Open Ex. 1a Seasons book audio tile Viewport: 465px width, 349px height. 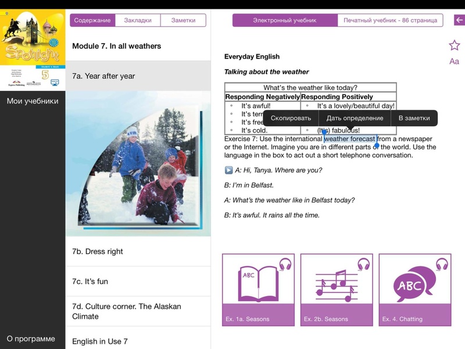259,290
